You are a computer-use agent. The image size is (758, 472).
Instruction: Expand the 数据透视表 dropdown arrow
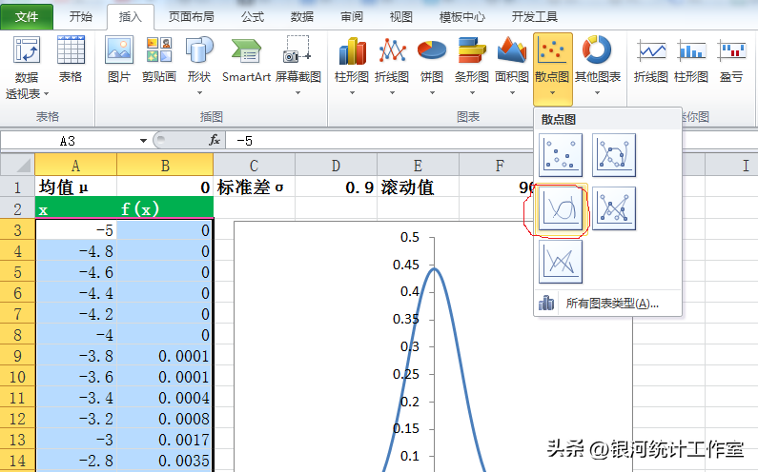[x=47, y=94]
